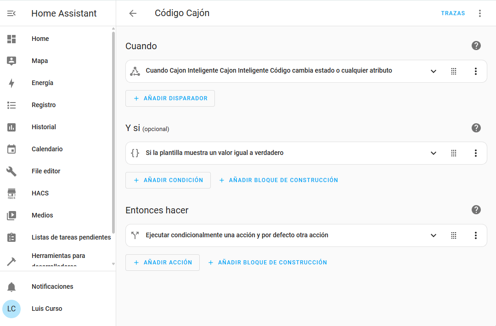
Task: Open File editor in the sidebar
Action: pyautogui.click(x=46, y=171)
